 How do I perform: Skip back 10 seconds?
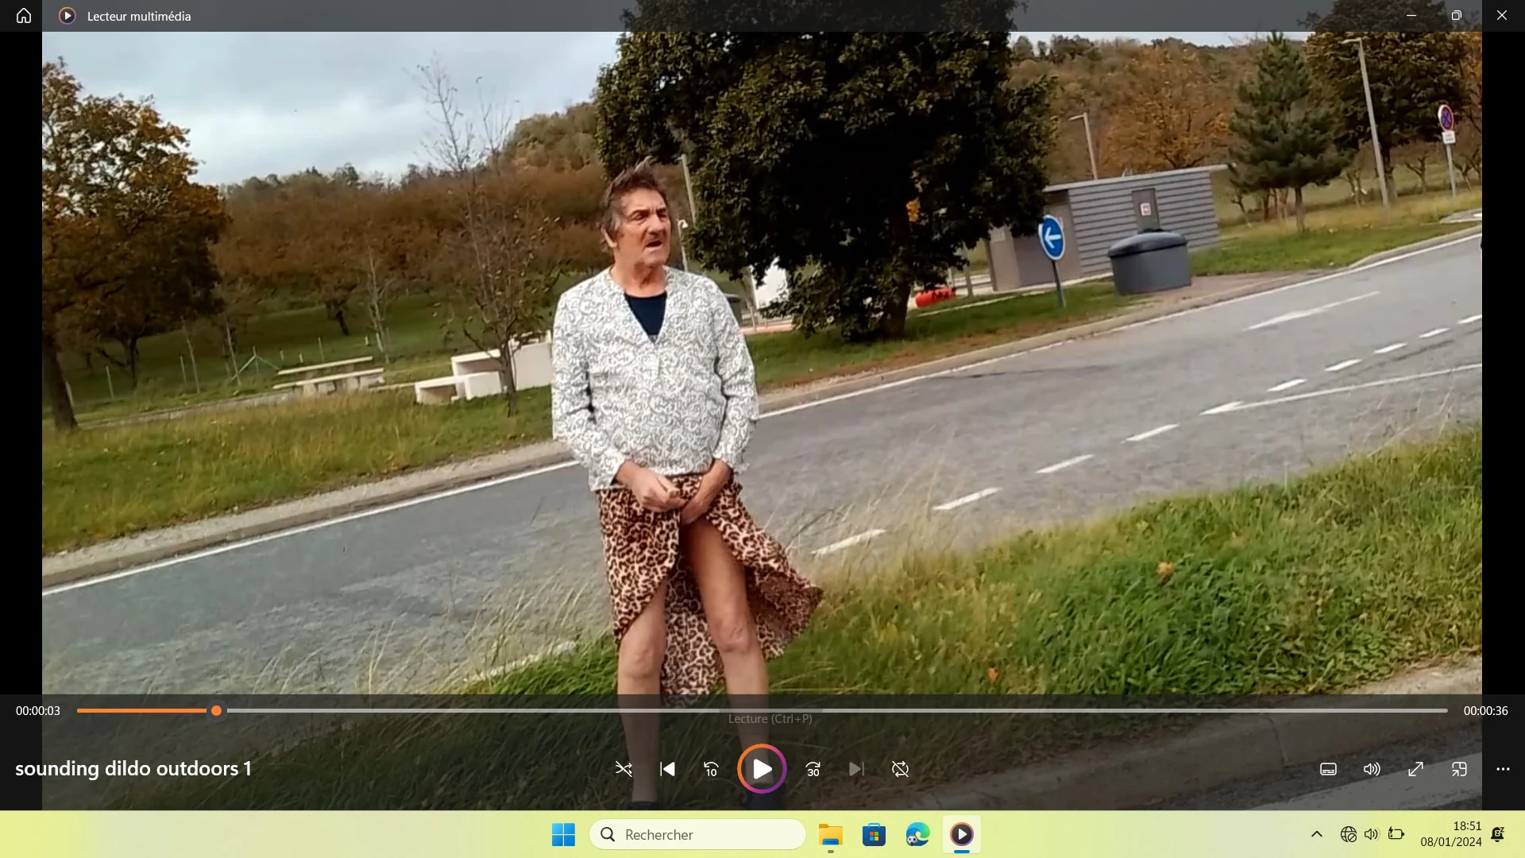[711, 769]
